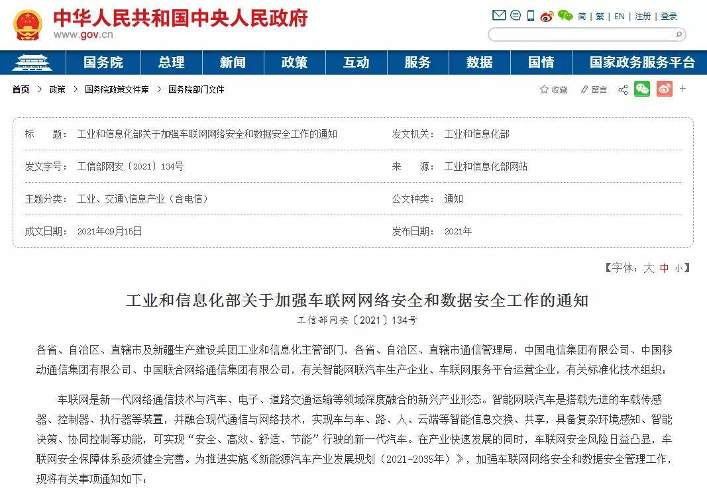Share via red Weibo share button
The image size is (707, 494).
pos(664,89)
